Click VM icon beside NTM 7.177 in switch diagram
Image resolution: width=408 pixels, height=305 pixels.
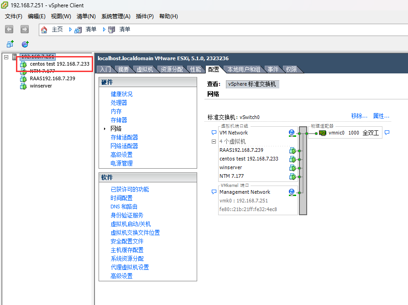point(293,176)
